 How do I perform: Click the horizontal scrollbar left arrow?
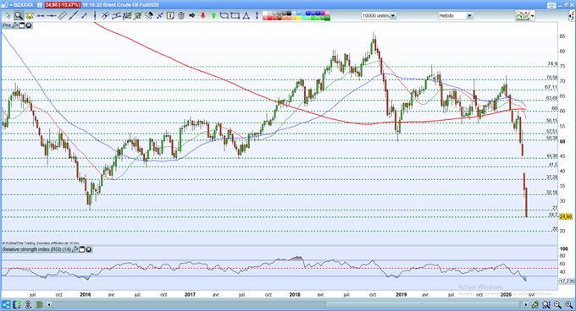[49, 304]
